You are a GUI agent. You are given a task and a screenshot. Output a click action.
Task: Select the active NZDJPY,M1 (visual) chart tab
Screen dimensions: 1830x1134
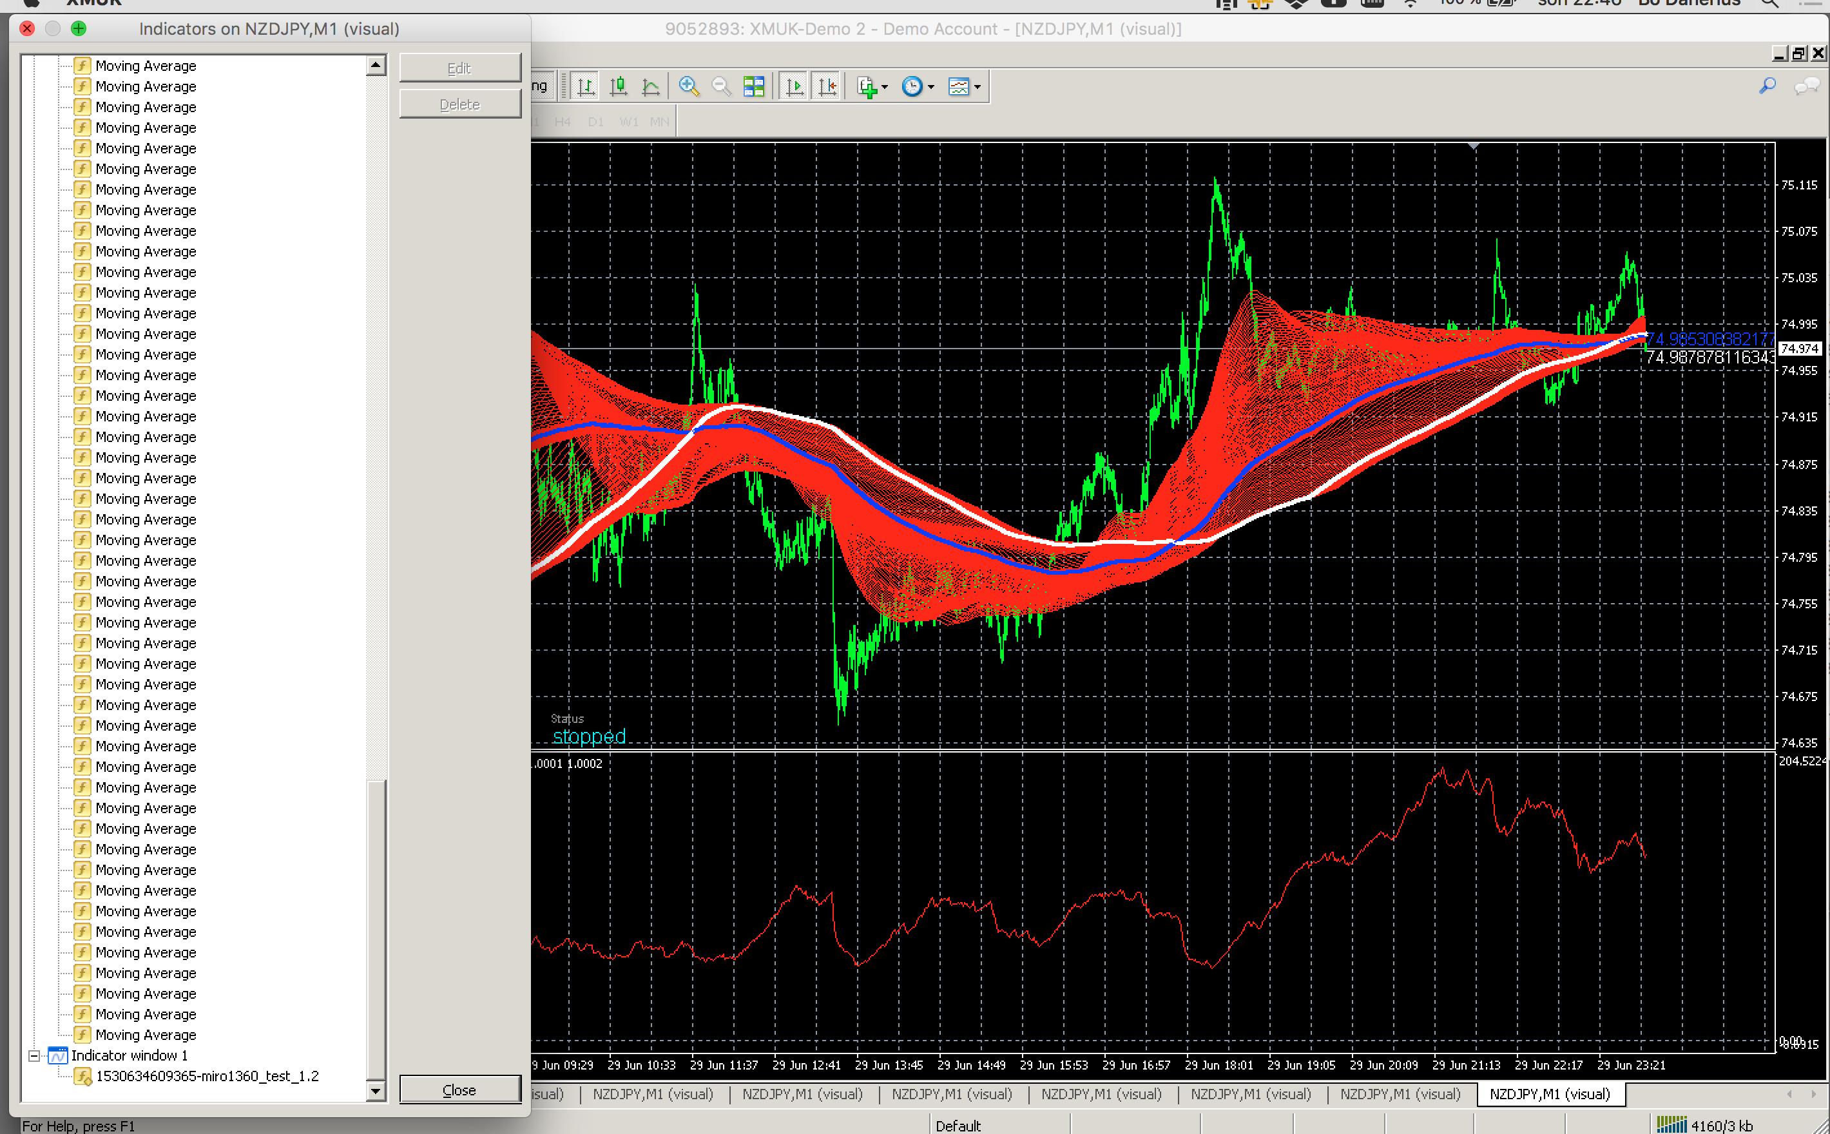click(1550, 1094)
